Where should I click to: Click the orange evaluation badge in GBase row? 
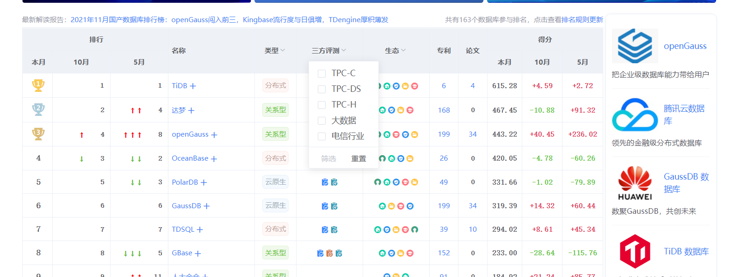tap(329, 253)
